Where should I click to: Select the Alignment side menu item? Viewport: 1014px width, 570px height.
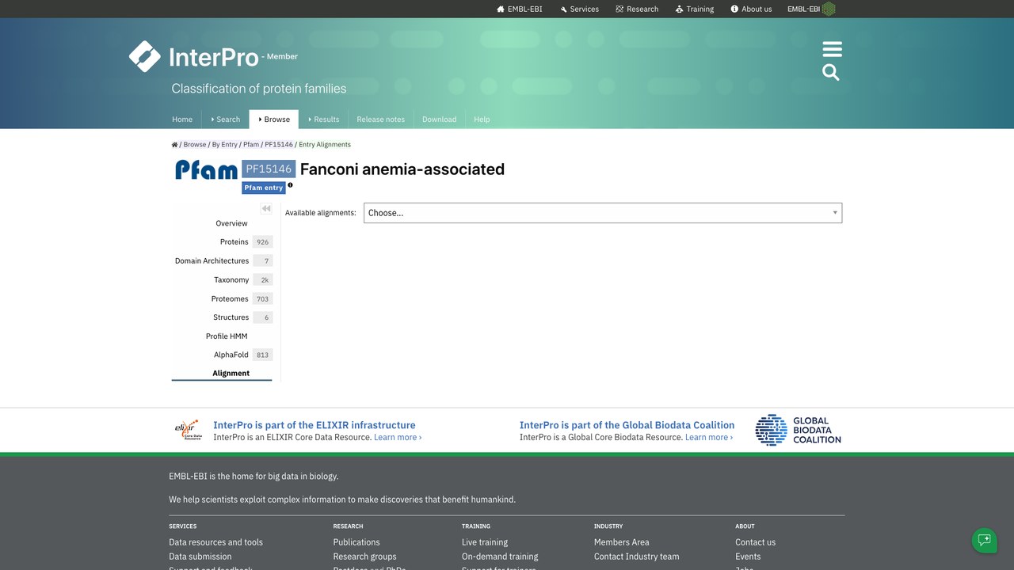point(231,373)
